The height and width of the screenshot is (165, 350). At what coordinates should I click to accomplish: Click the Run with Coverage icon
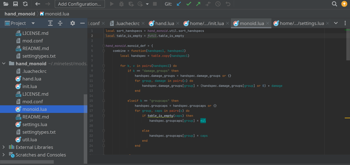pyautogui.click(x=131, y=4)
